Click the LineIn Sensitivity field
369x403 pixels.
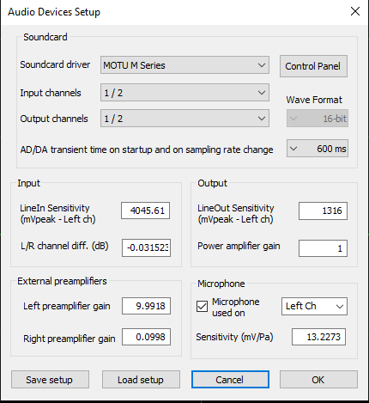pos(145,211)
